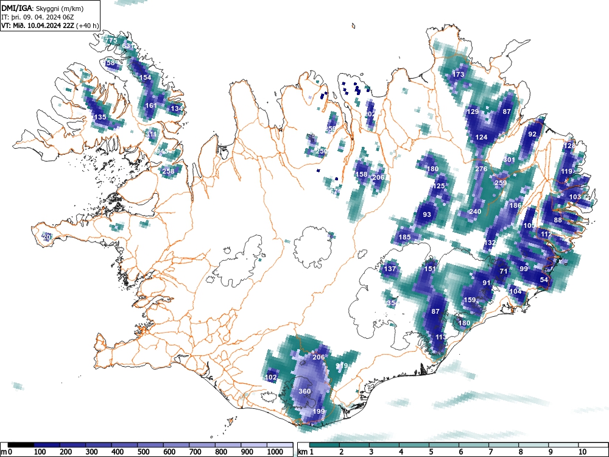Click the 135 visibility value
Screen dimensions: 609x457
(x=100, y=117)
